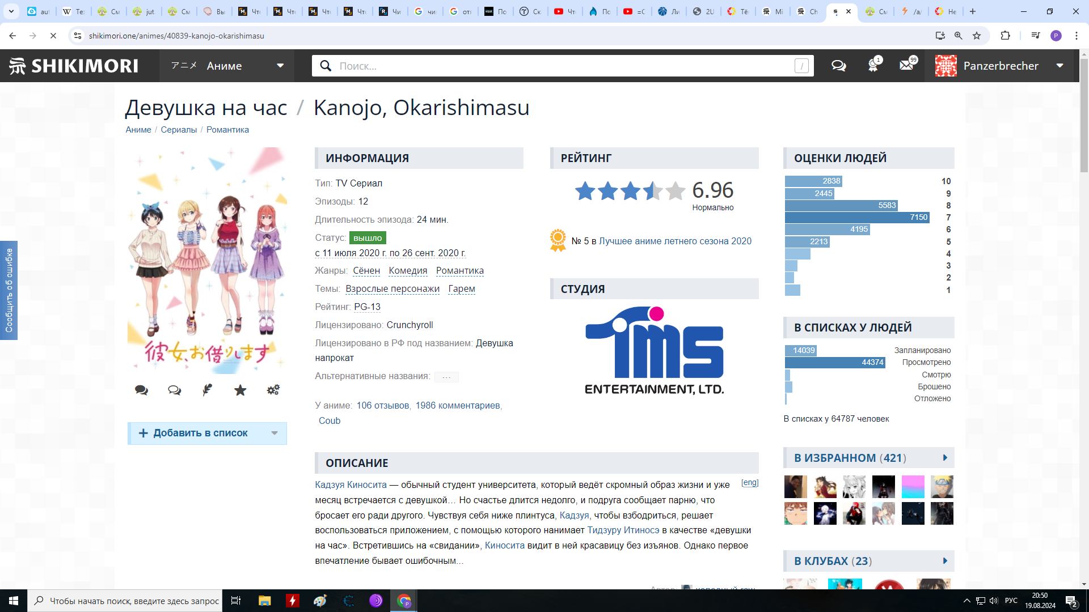Open notifications bell icon in header

pos(873,66)
